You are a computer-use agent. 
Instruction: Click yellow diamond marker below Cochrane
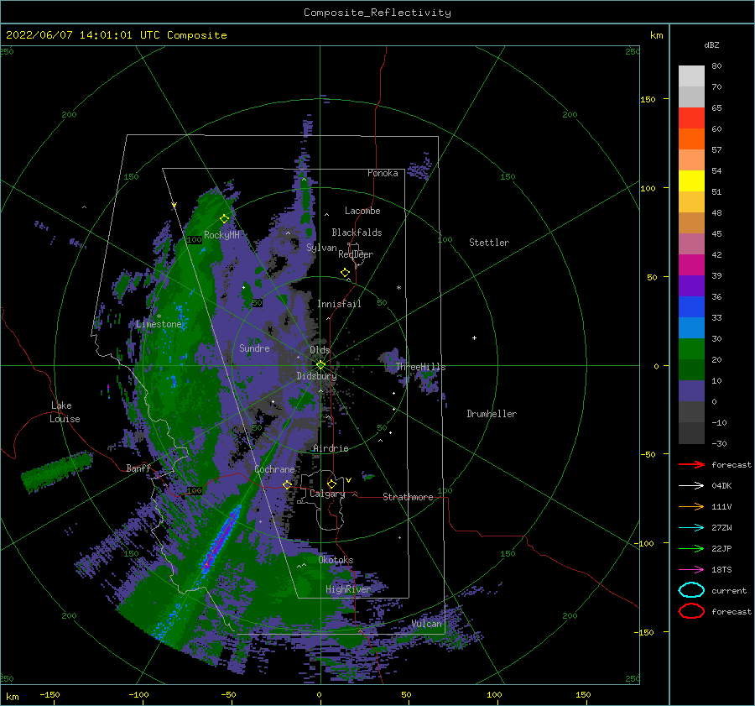[x=288, y=484]
